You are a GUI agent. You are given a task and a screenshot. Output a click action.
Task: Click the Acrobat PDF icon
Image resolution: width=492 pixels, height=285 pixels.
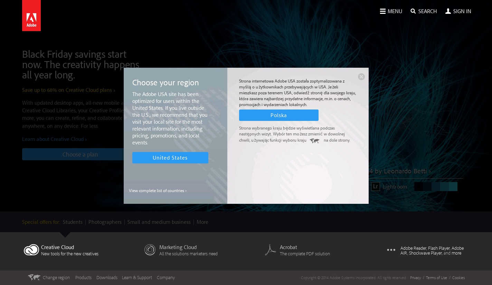pyautogui.click(x=270, y=250)
